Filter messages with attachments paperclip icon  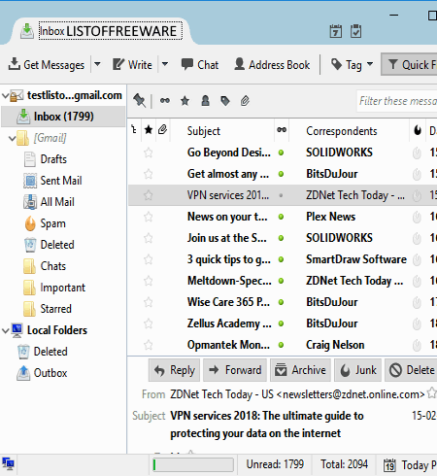click(245, 101)
